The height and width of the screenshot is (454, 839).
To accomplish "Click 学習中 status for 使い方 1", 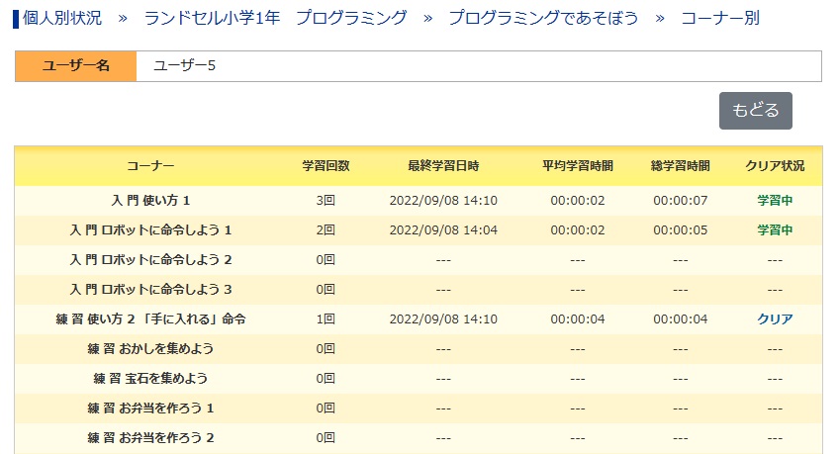I will click(775, 201).
